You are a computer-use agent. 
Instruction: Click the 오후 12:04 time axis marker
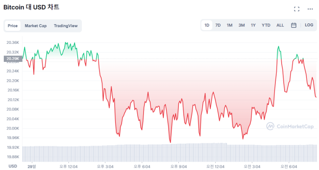coord(70,166)
